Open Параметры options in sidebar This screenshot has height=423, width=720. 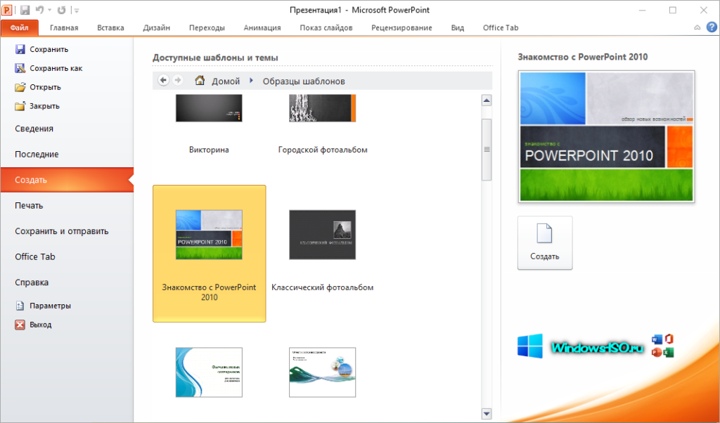pos(43,306)
